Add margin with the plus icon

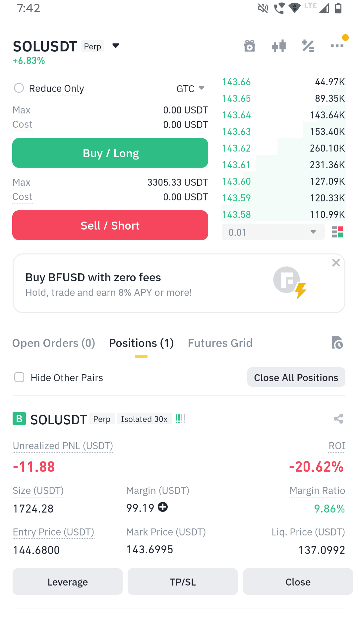point(163,507)
